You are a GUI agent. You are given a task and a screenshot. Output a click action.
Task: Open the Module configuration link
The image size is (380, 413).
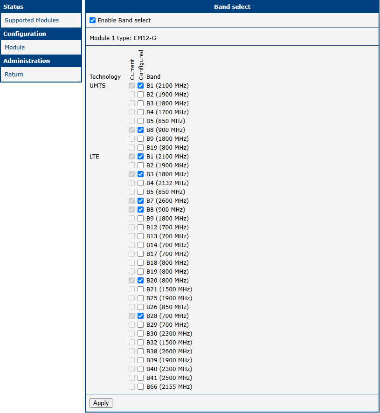pos(15,48)
